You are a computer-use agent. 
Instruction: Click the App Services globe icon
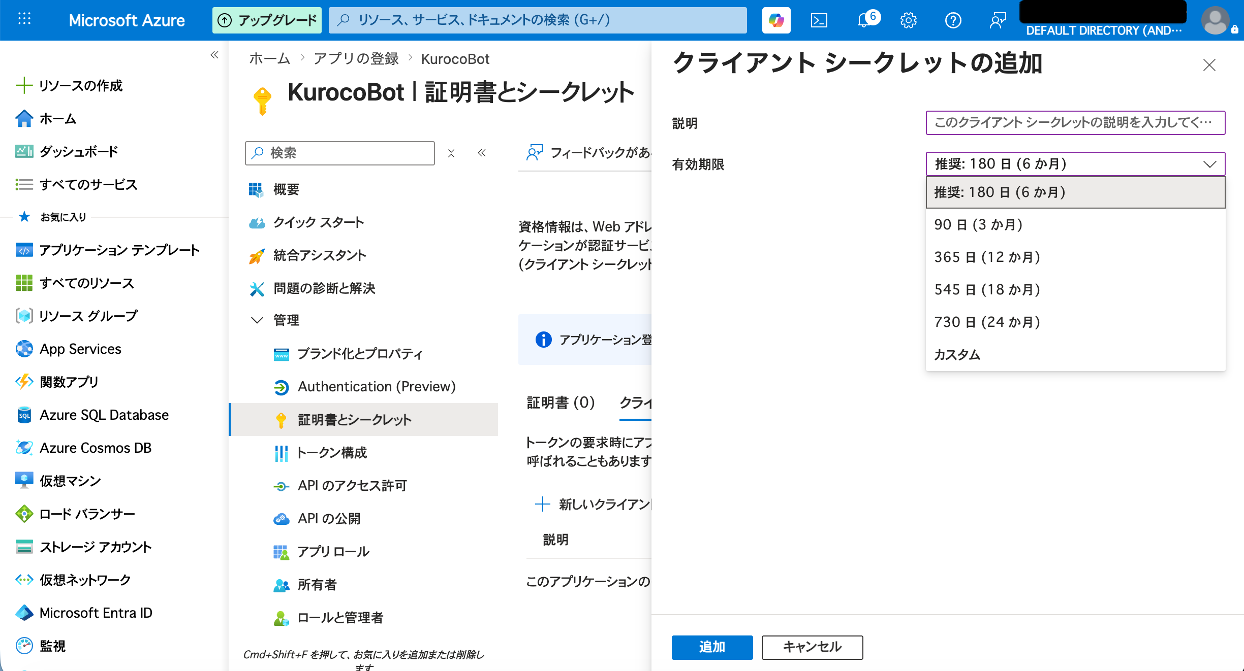pos(24,349)
